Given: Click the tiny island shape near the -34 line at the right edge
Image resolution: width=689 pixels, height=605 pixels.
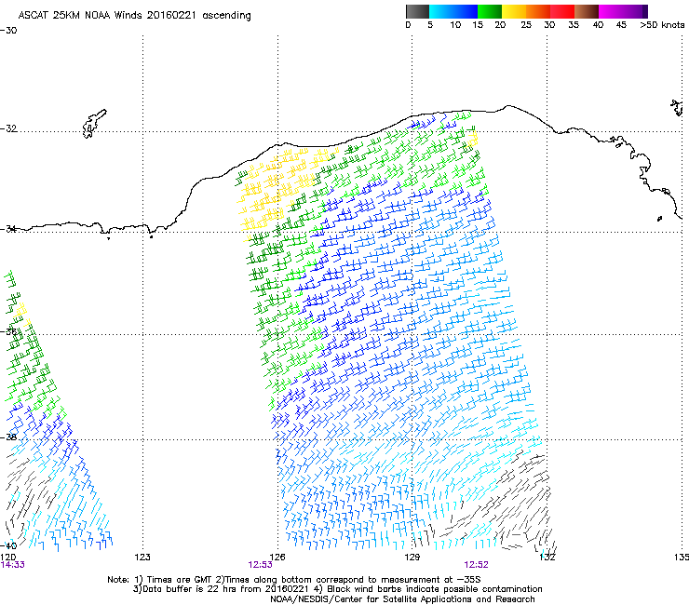Looking at the screenshot, I should coord(659,219).
